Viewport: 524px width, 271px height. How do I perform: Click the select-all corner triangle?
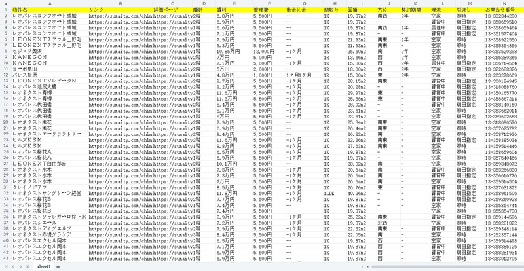(6, 3)
